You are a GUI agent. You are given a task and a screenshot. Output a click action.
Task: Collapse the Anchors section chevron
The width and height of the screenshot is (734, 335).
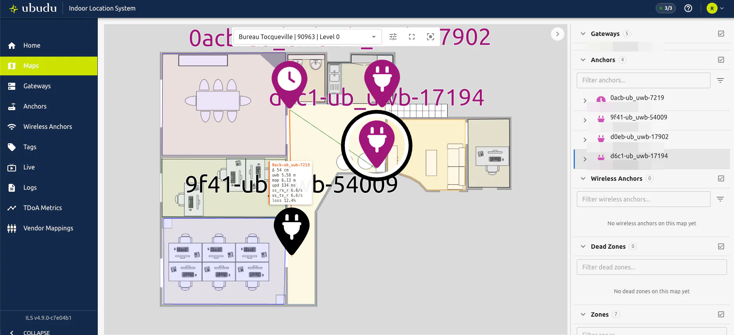pos(583,60)
